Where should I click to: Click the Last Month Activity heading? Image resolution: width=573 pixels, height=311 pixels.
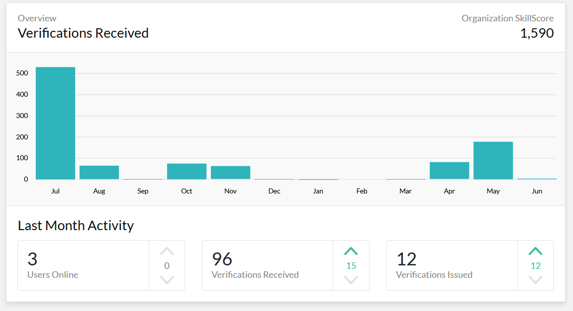point(76,226)
